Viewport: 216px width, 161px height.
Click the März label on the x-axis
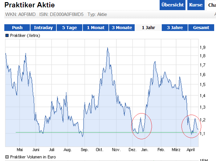coord(176,150)
